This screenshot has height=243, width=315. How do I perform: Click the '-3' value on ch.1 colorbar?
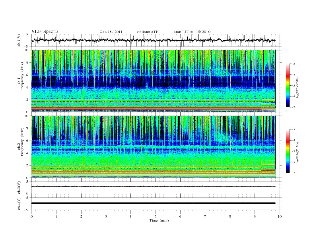293,64
